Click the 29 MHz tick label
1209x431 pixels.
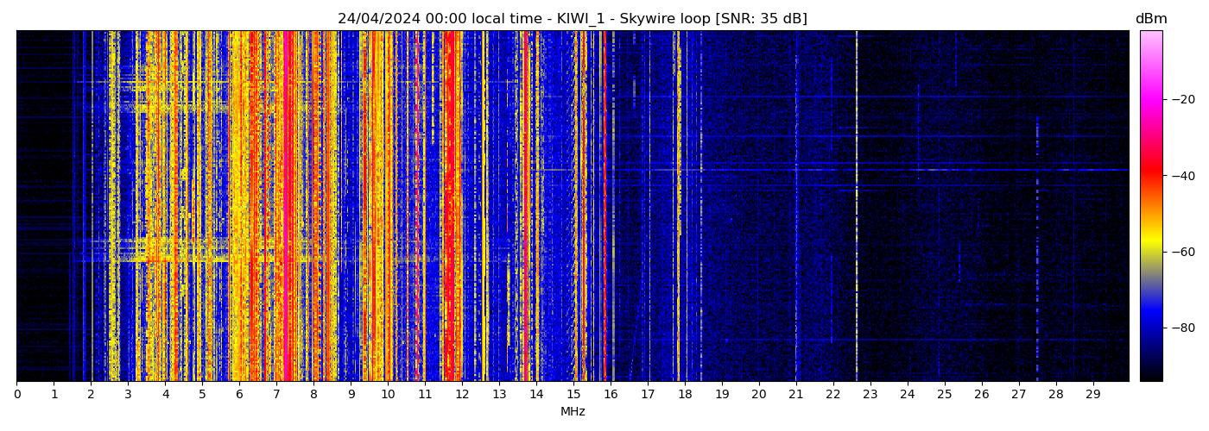pyautogui.click(x=1092, y=394)
